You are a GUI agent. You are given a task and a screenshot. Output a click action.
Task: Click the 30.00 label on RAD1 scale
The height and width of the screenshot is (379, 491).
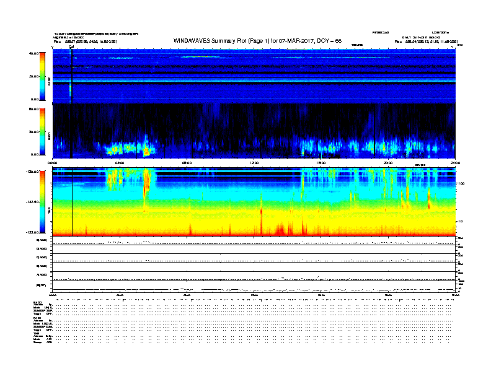[x=33, y=132]
